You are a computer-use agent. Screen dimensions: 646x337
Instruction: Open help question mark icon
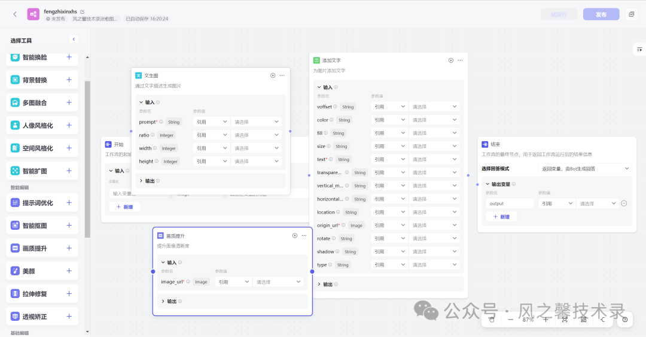point(625,320)
